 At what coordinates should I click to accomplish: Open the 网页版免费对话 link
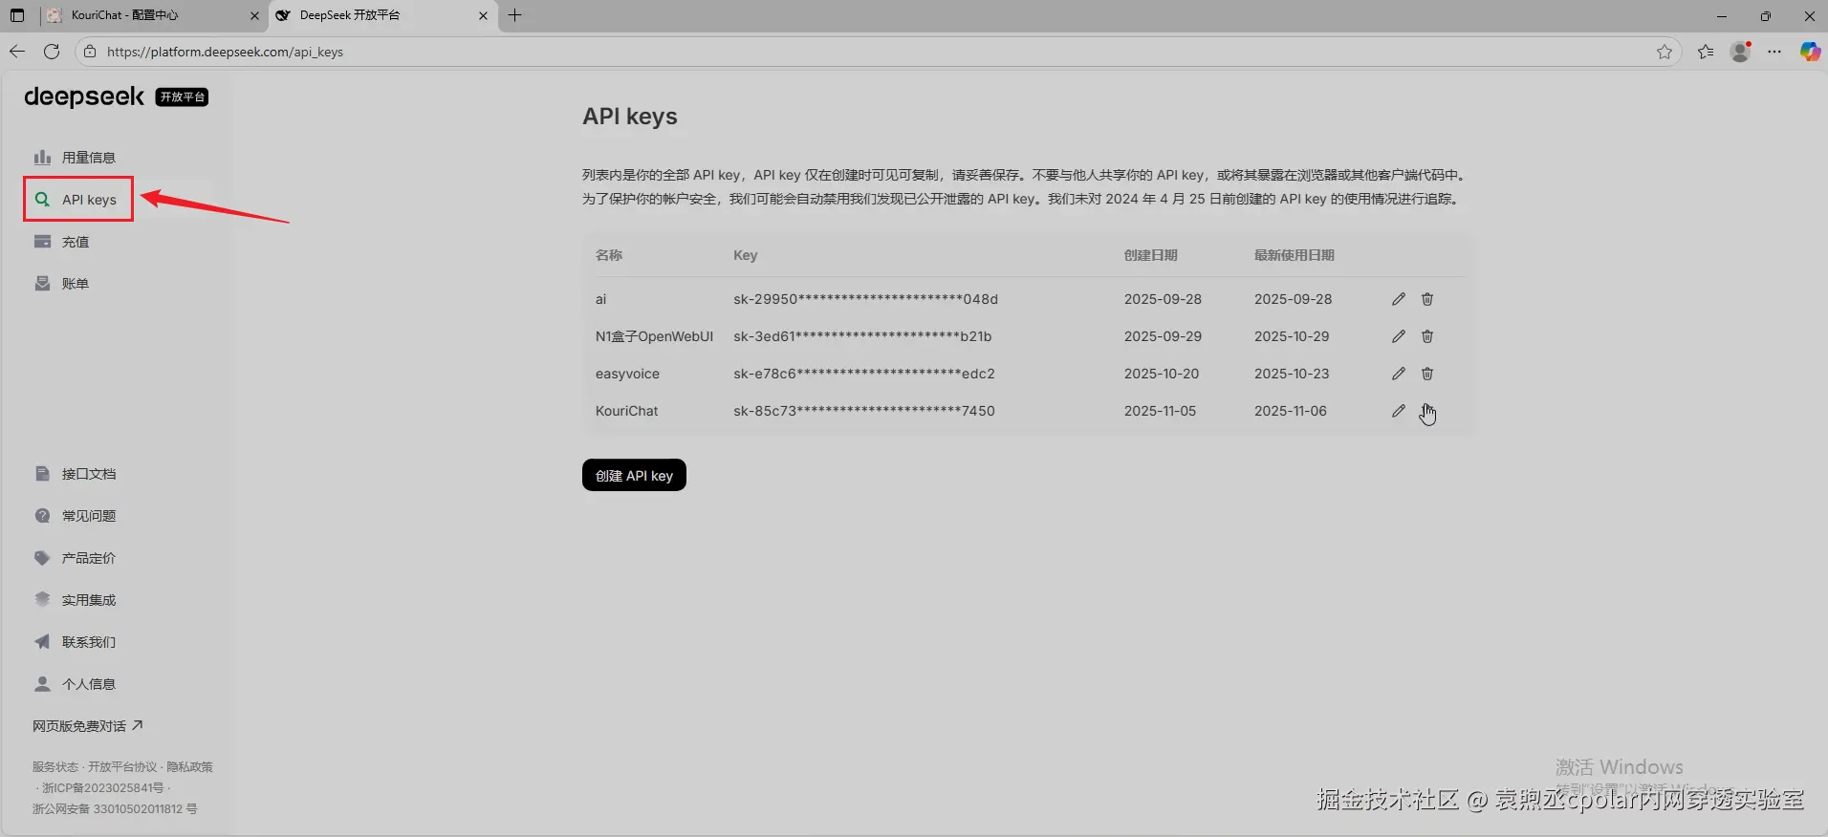pyautogui.click(x=88, y=726)
